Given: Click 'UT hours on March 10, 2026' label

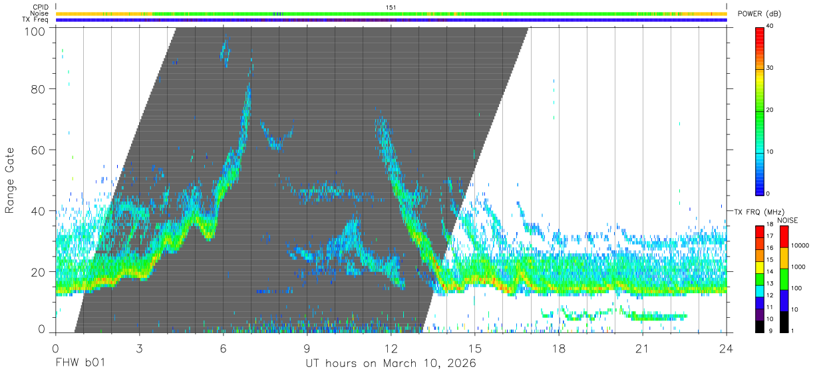Looking at the screenshot, I should (391, 364).
